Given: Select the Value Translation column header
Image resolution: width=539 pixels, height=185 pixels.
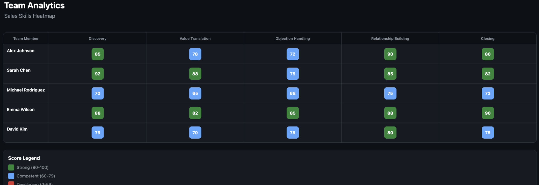Looking at the screenshot, I should click(x=195, y=38).
